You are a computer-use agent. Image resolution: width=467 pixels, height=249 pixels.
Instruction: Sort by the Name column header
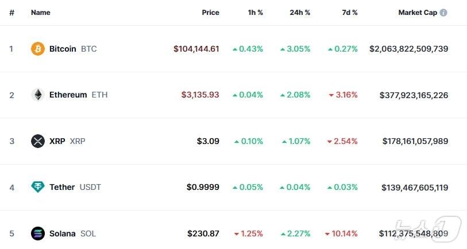(x=40, y=13)
